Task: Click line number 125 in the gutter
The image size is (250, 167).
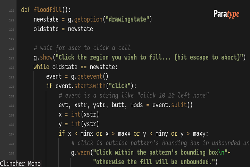Action: tap(11, 49)
